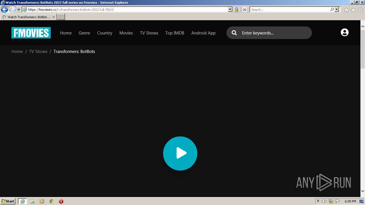Click the Home breadcrumb link
Viewport: 365px width, 205px height.
click(x=17, y=52)
